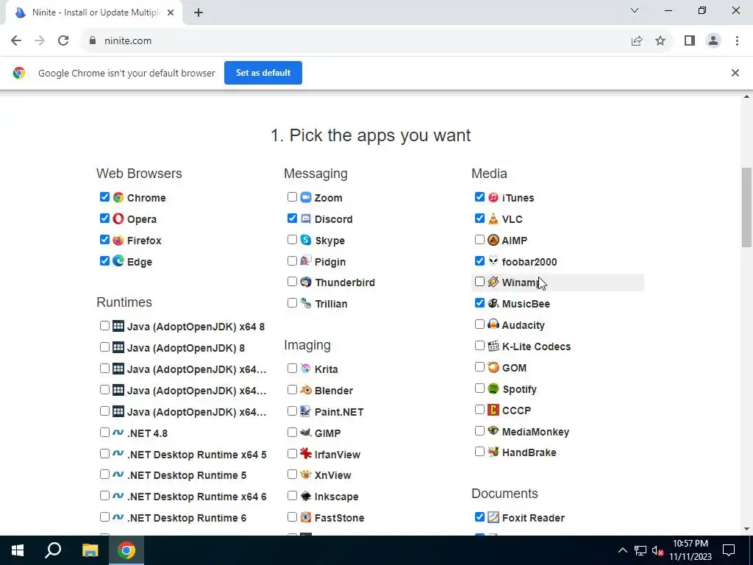The image size is (753, 565).
Task: Bookmark this page with star icon
Action: [x=660, y=41]
